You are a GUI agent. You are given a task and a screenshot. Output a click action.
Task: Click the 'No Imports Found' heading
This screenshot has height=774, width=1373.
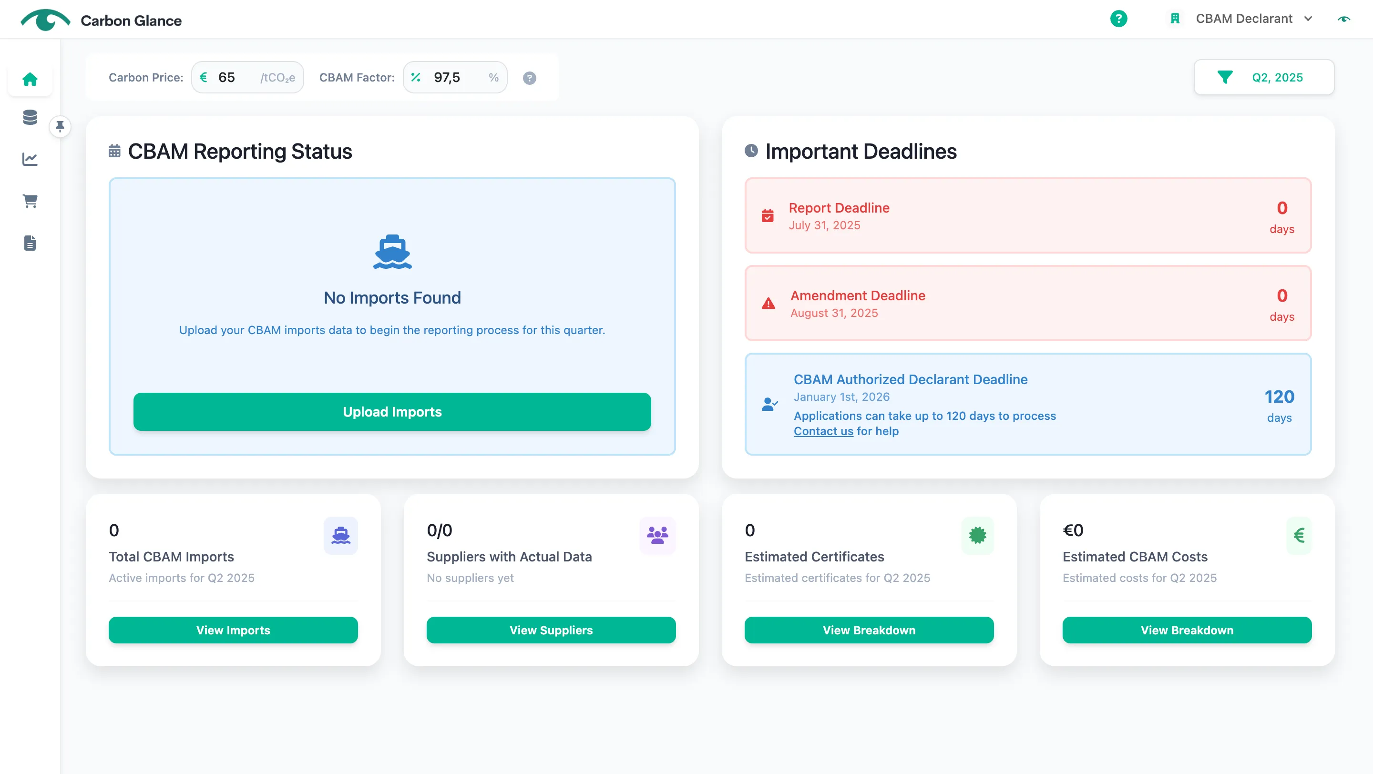pyautogui.click(x=392, y=298)
